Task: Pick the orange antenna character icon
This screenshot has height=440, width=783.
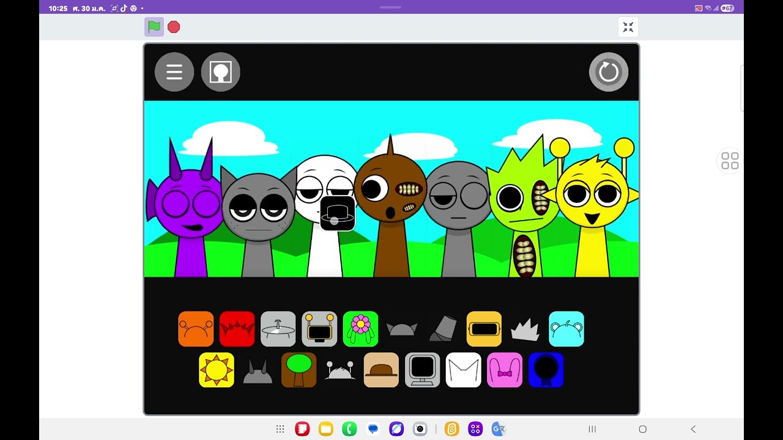Action: coord(196,329)
